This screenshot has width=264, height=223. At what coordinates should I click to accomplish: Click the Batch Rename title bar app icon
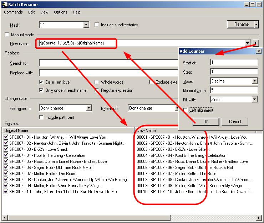point(4,4)
